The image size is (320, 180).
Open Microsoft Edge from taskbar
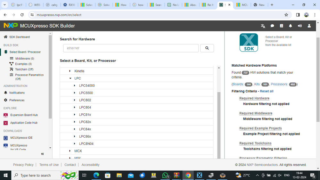coord(96,175)
